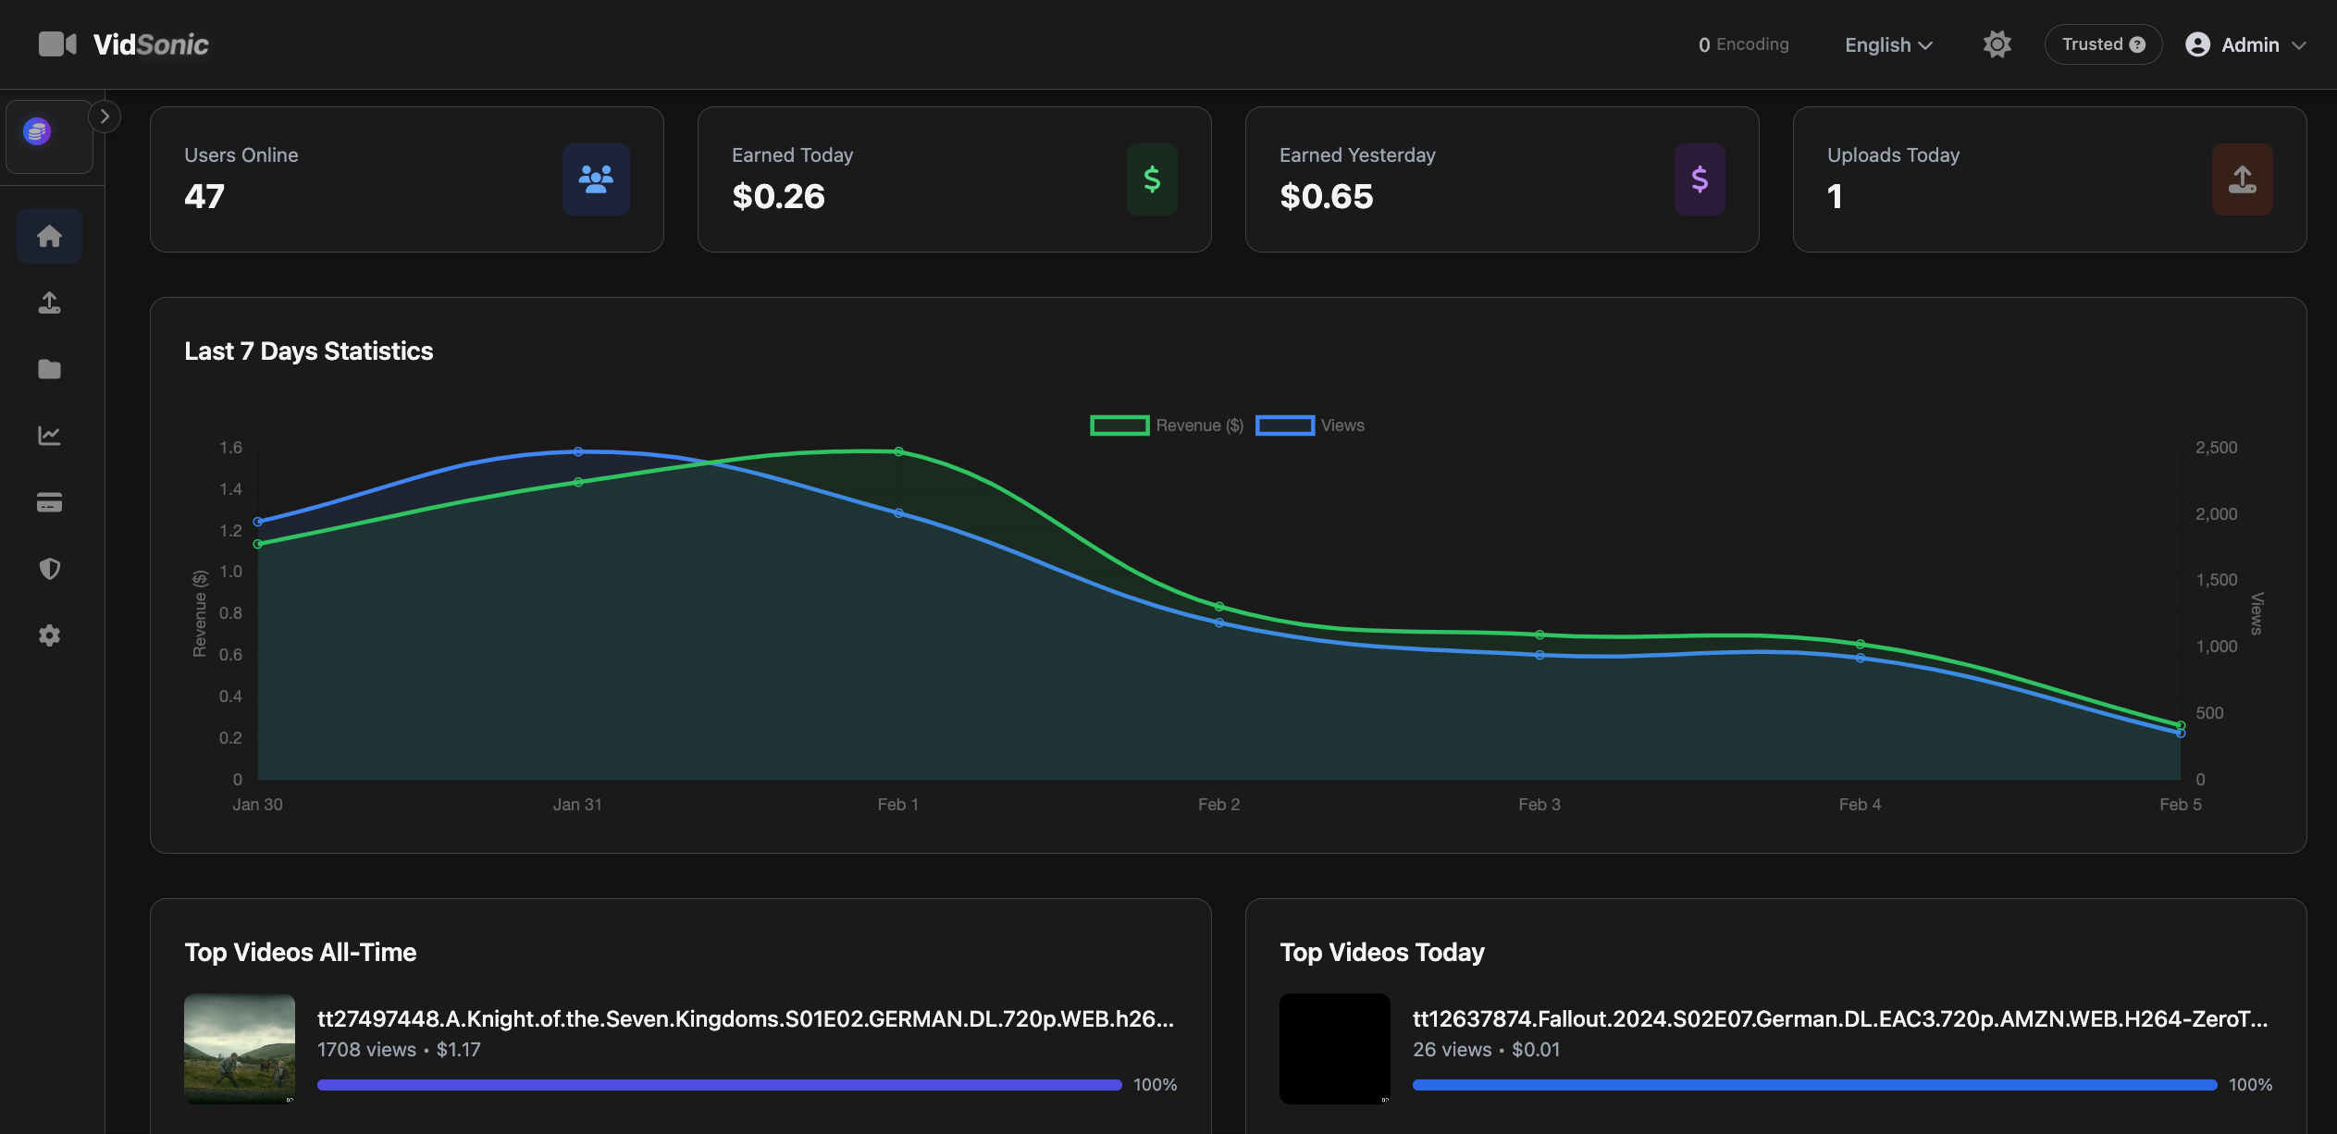Open the Upload page in sidebar
2337x1134 pixels.
49,302
